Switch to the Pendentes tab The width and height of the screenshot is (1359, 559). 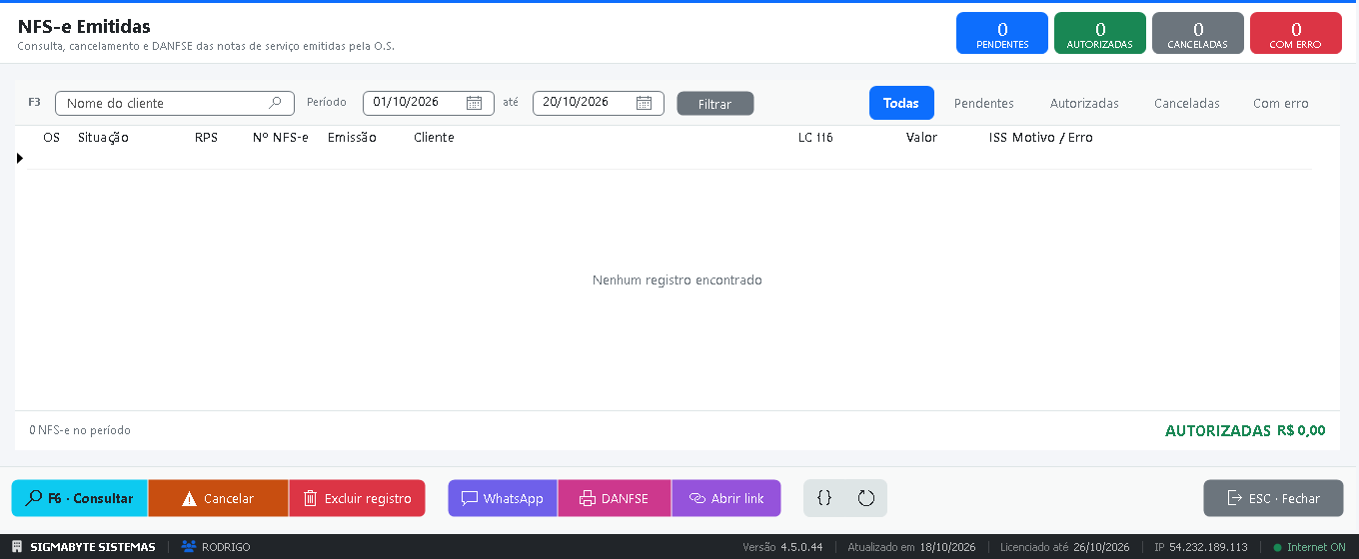pos(984,103)
